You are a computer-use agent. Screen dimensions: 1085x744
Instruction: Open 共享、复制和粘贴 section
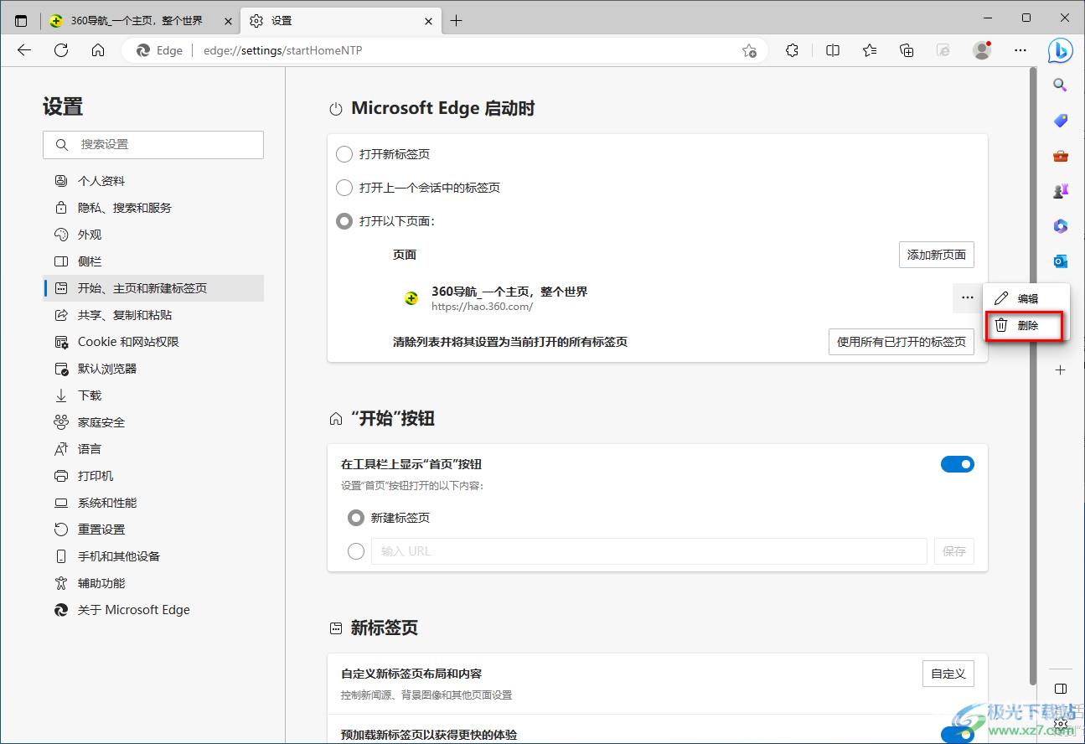(153, 315)
